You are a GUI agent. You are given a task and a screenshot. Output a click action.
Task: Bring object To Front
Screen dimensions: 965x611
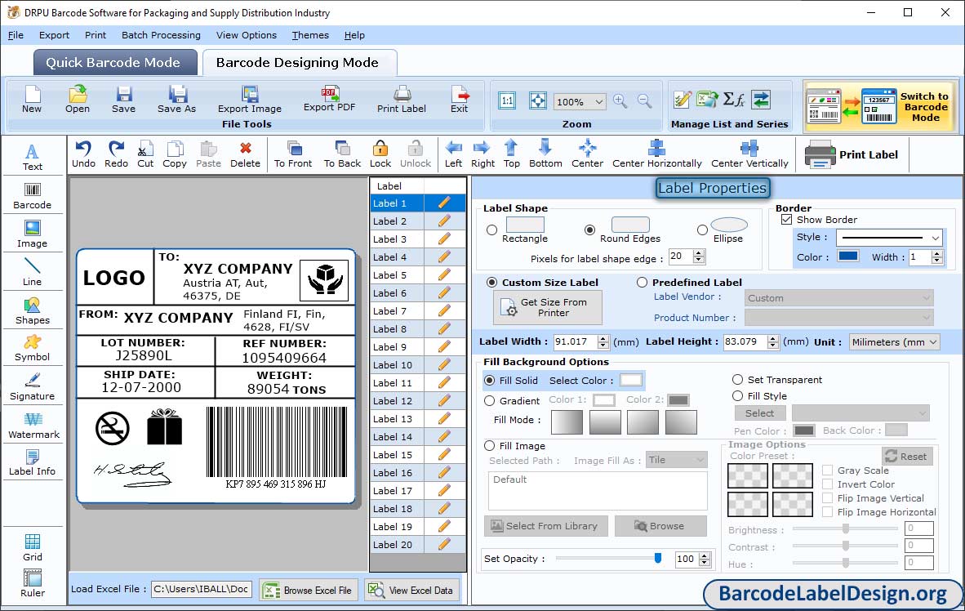(293, 154)
